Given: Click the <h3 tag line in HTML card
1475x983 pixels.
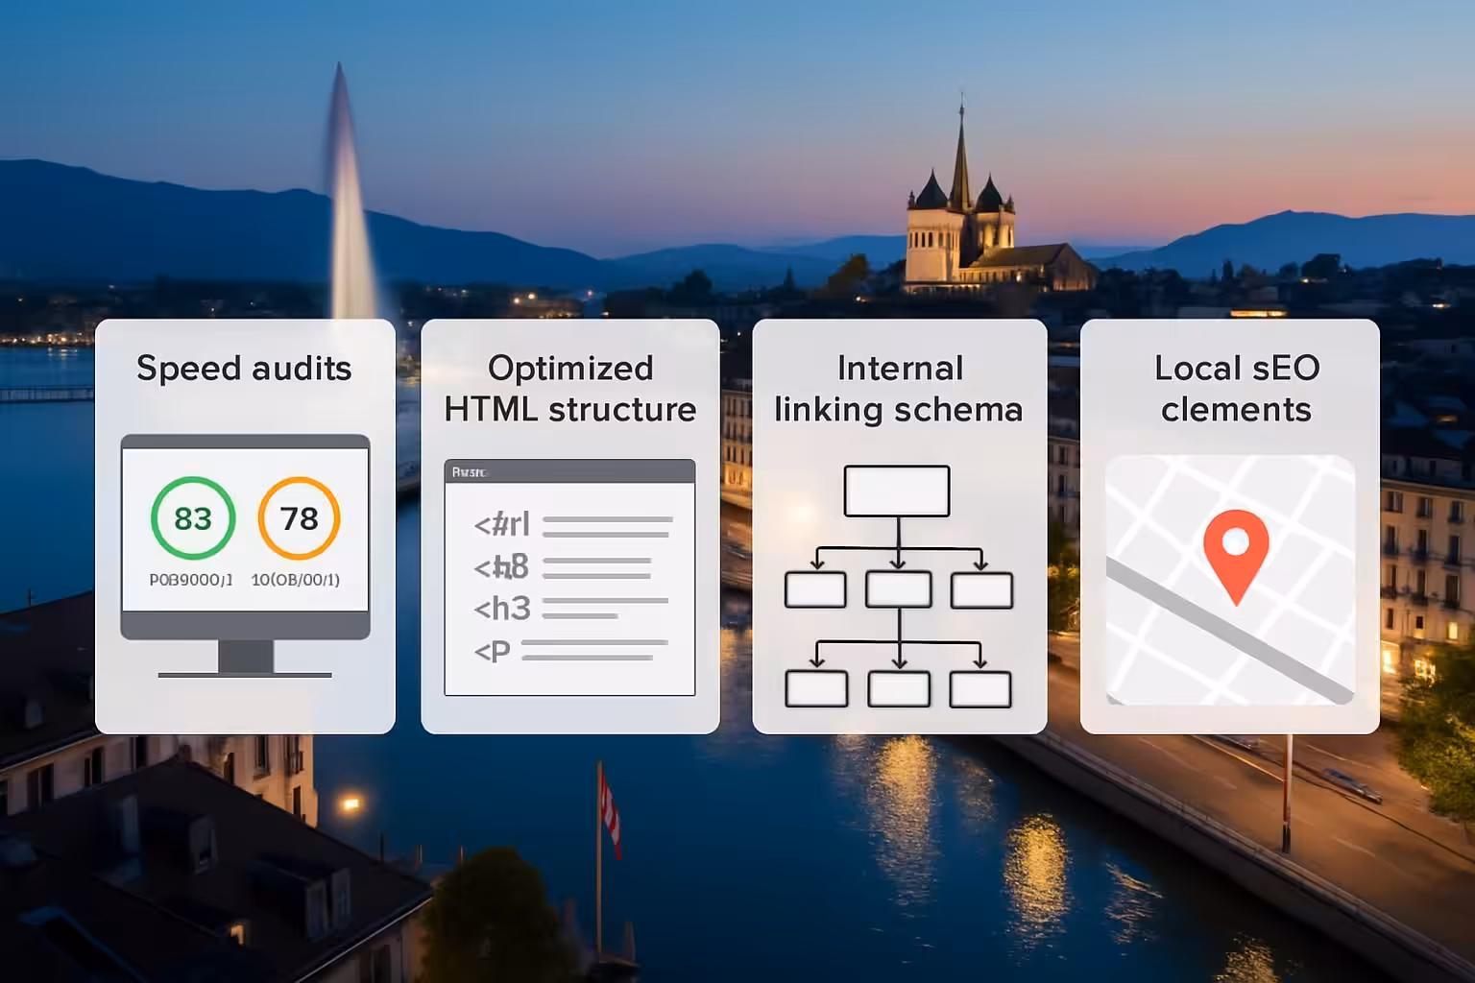Looking at the screenshot, I should click(570, 609).
